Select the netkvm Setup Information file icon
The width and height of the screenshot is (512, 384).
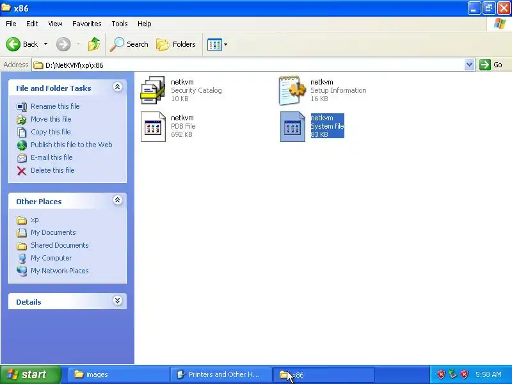click(292, 90)
